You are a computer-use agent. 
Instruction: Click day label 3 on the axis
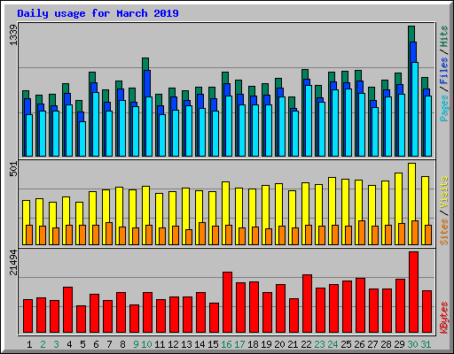pyautogui.click(x=56, y=344)
